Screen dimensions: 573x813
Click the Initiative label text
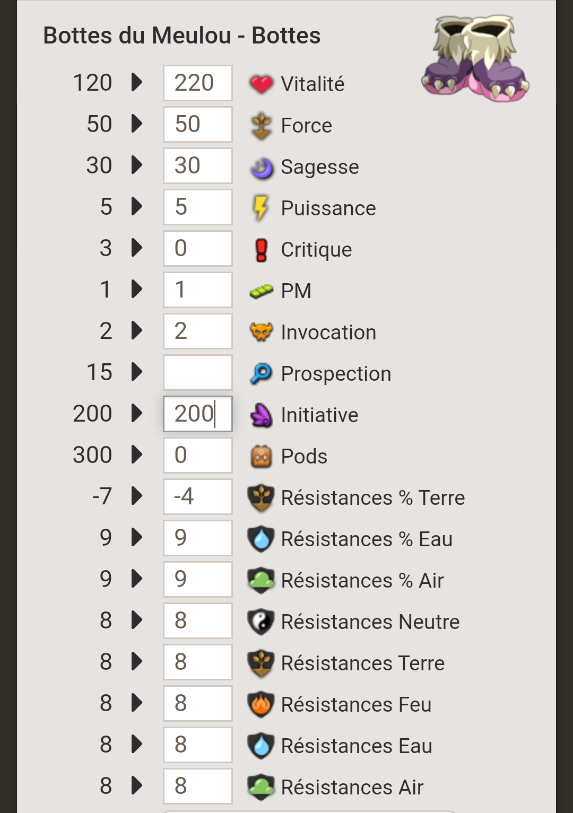(319, 415)
